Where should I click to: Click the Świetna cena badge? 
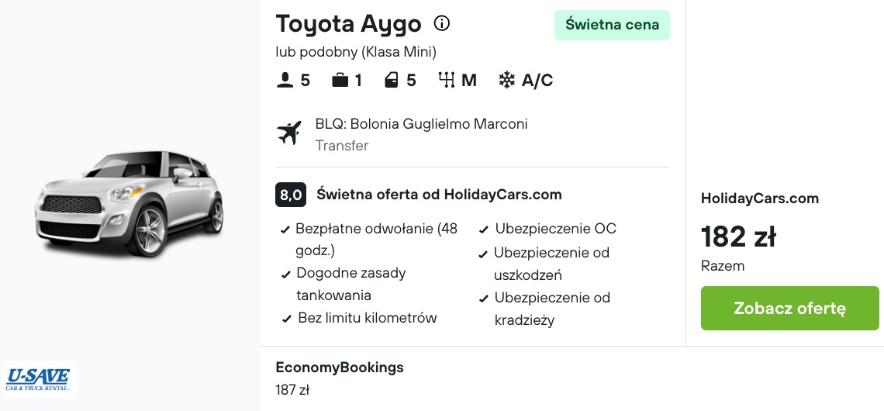(612, 25)
